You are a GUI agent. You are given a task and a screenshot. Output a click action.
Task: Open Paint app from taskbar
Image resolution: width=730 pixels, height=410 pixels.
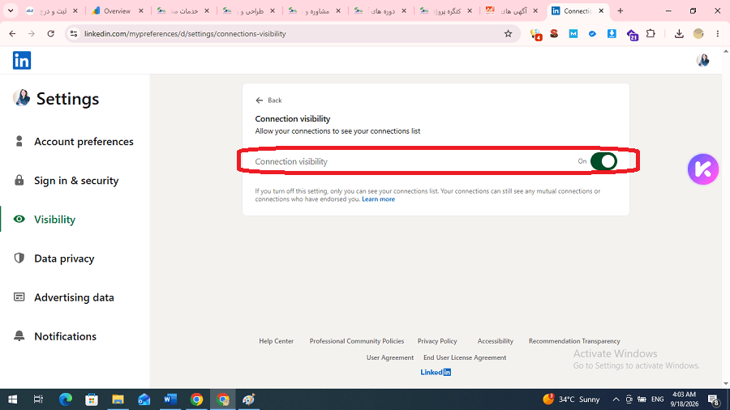(x=249, y=399)
